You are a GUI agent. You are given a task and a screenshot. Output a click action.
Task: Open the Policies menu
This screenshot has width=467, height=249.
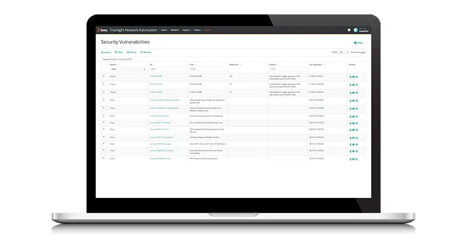click(x=198, y=30)
